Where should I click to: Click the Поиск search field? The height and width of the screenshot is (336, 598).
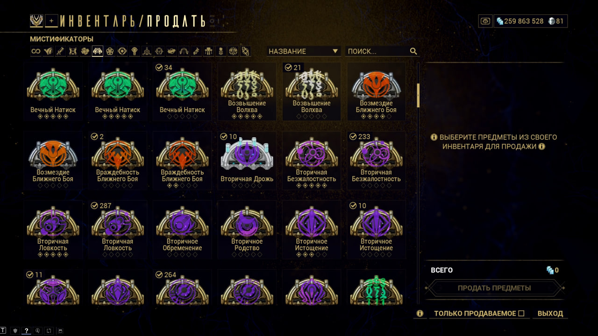tap(382, 51)
